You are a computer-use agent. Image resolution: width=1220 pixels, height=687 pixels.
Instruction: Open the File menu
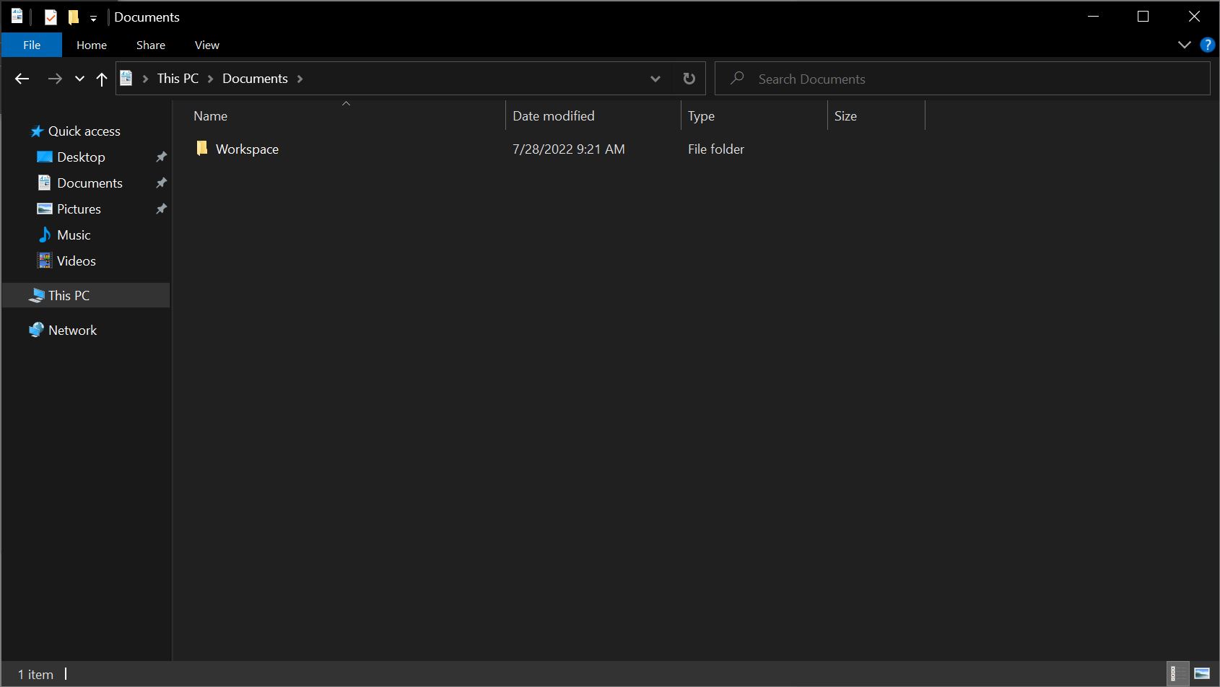(32, 45)
